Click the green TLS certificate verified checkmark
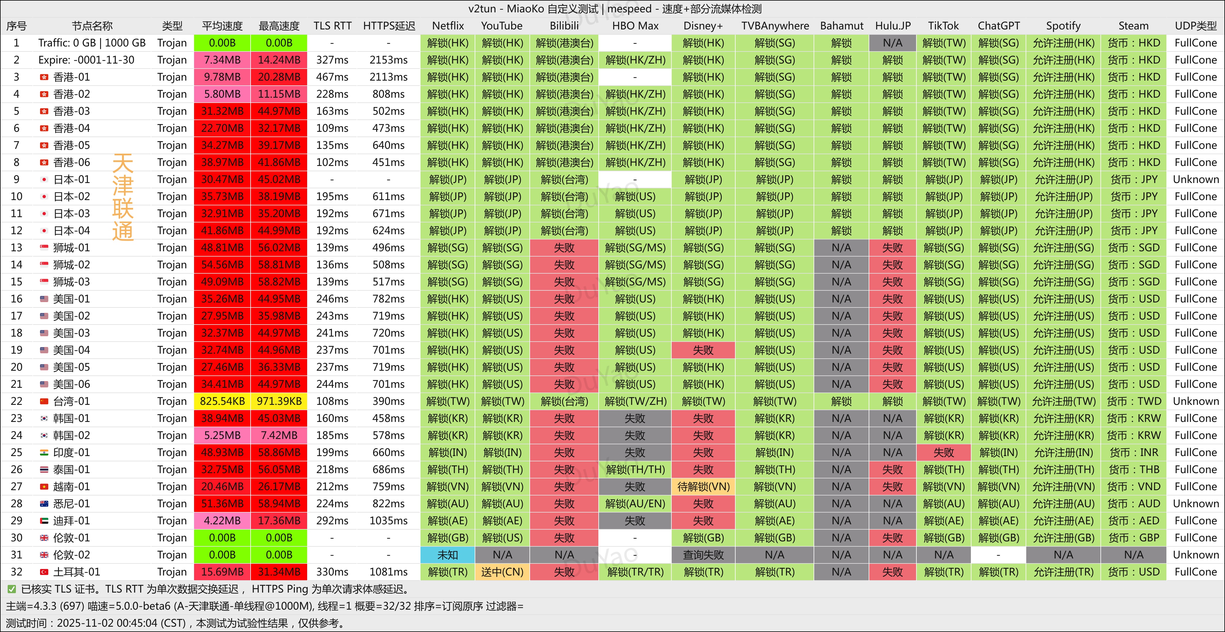This screenshot has height=632, width=1225. click(11, 589)
